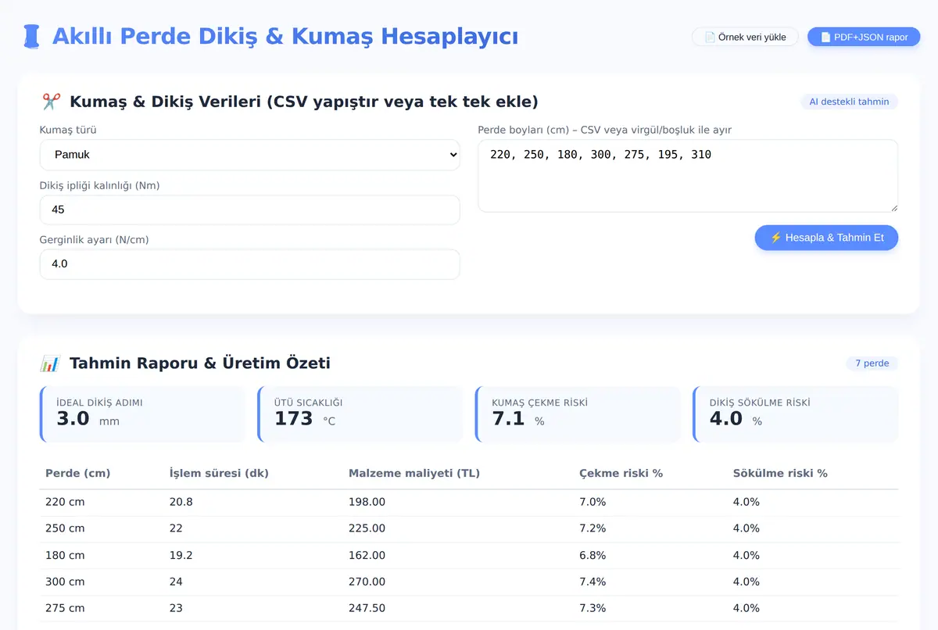Select the 250 cm row cell
This screenshot has height=630, width=938.
tap(65, 528)
